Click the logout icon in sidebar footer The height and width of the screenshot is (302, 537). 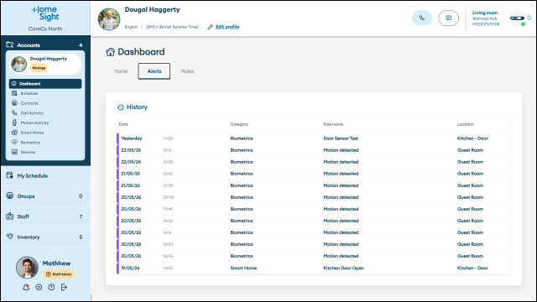[64, 287]
